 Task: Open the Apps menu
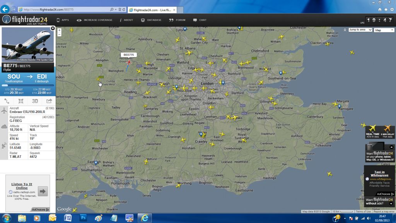tap(63, 20)
